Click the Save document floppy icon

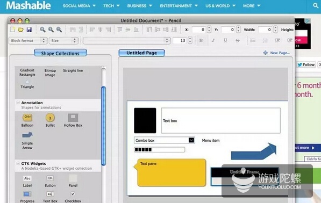[29, 30]
